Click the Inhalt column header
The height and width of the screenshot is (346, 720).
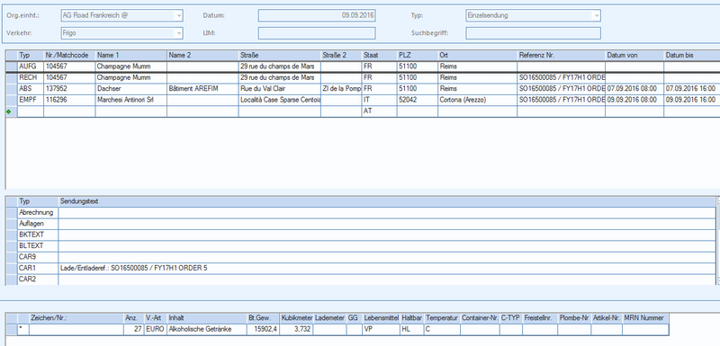click(x=207, y=318)
